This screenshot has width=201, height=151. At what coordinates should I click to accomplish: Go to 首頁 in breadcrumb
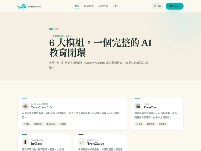pyautogui.click(x=51, y=29)
